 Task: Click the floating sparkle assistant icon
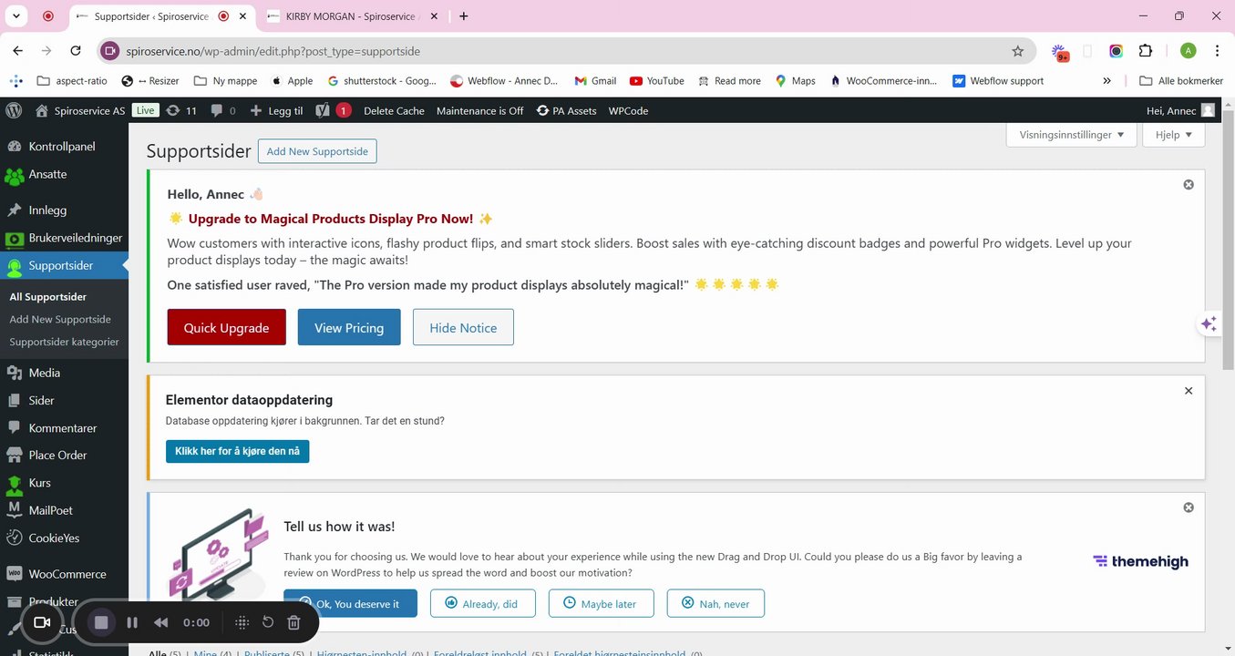tap(1209, 323)
